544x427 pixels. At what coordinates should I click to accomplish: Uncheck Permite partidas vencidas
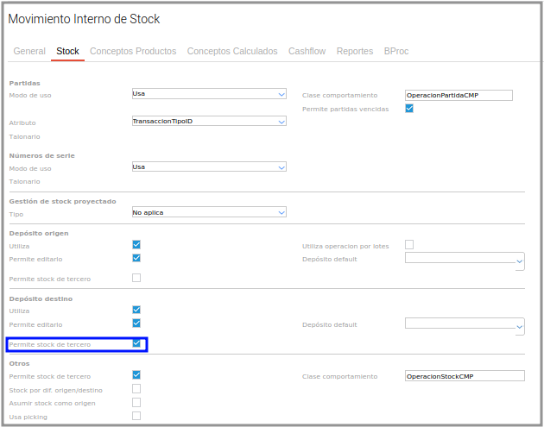pyautogui.click(x=409, y=109)
